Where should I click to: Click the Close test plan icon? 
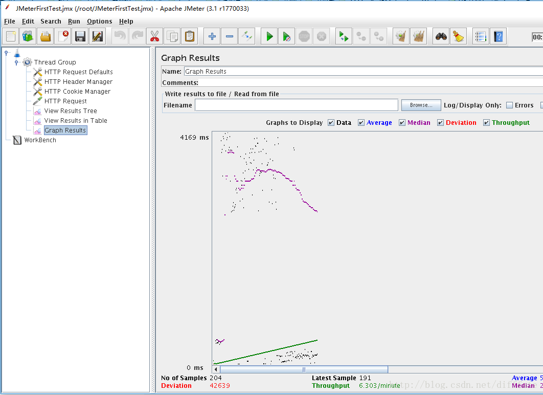(x=63, y=36)
